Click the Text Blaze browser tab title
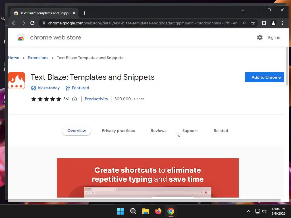 coord(45,13)
